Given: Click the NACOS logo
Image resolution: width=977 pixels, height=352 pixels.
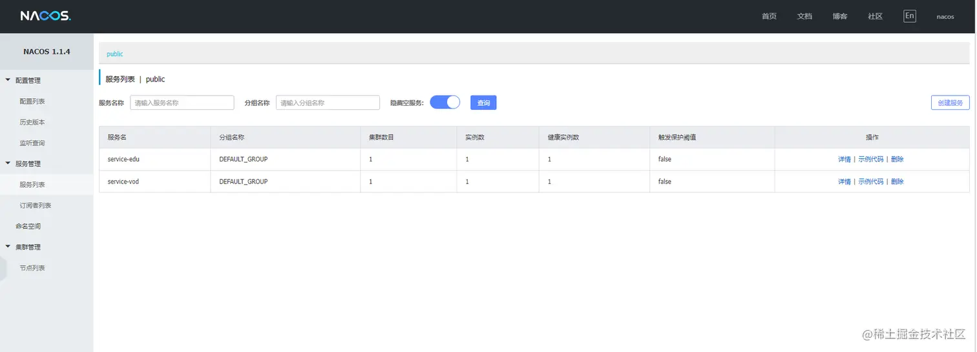Looking at the screenshot, I should (45, 16).
